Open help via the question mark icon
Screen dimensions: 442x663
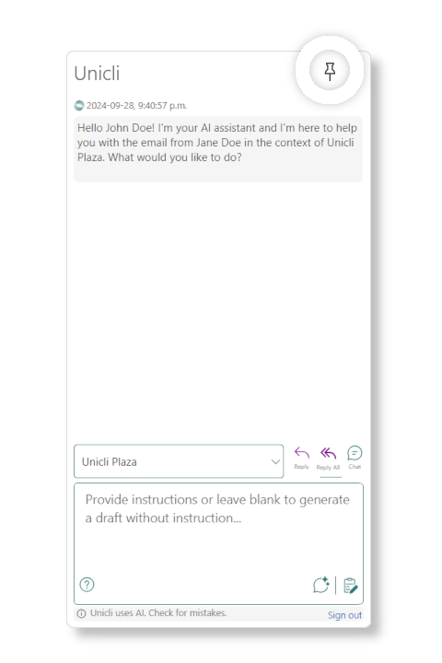tap(87, 585)
